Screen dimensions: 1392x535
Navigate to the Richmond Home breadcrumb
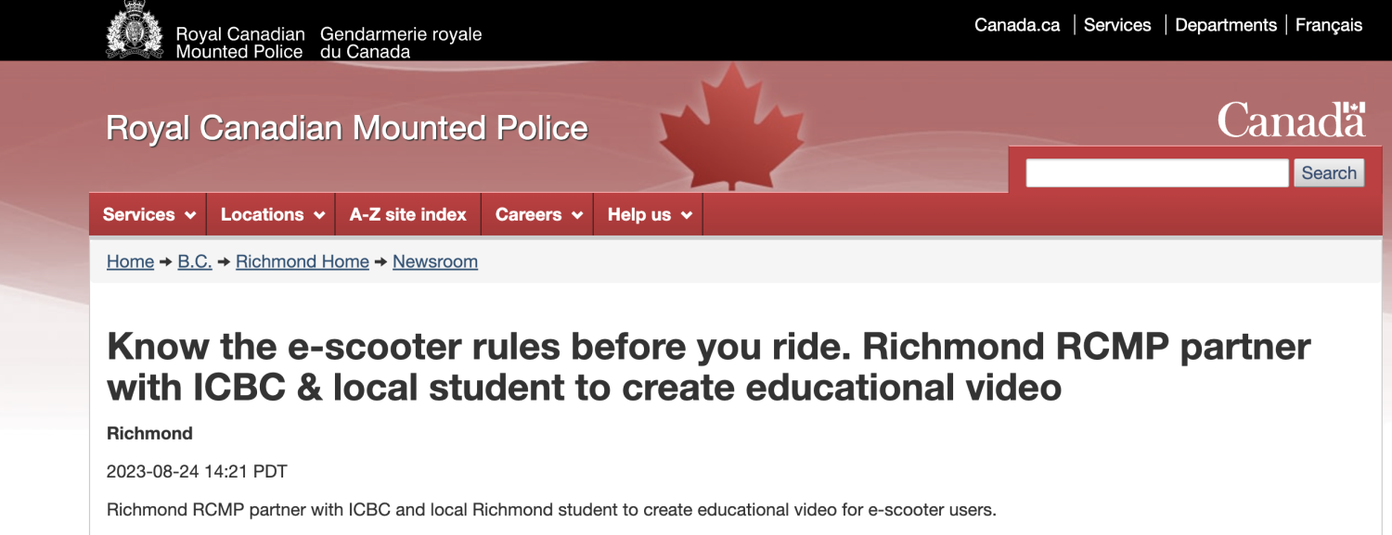coord(302,261)
